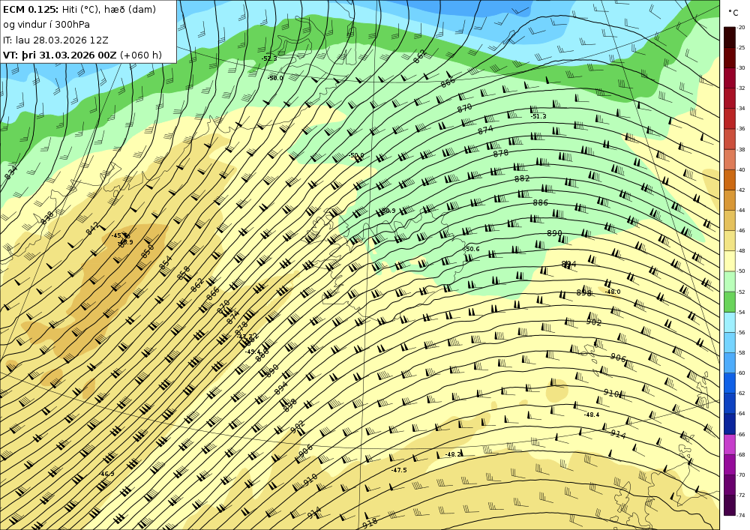Click the '-52.3' temperature value on the map
Viewport: 750px width, 530px height.
269,58
